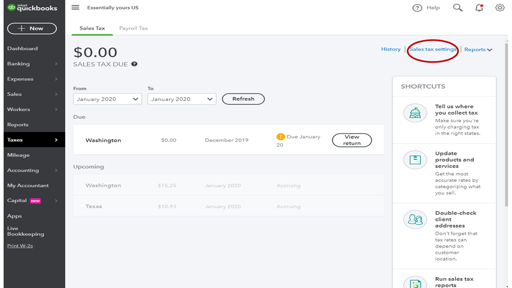Viewport: 512px width, 288px height.
Task: Click the capitol building shortcut icon
Action: 415,113
